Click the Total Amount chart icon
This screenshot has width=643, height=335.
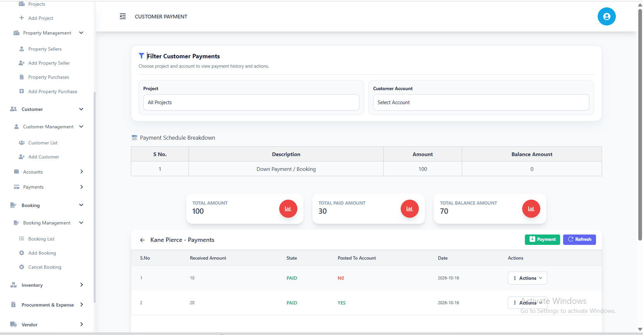288,209
